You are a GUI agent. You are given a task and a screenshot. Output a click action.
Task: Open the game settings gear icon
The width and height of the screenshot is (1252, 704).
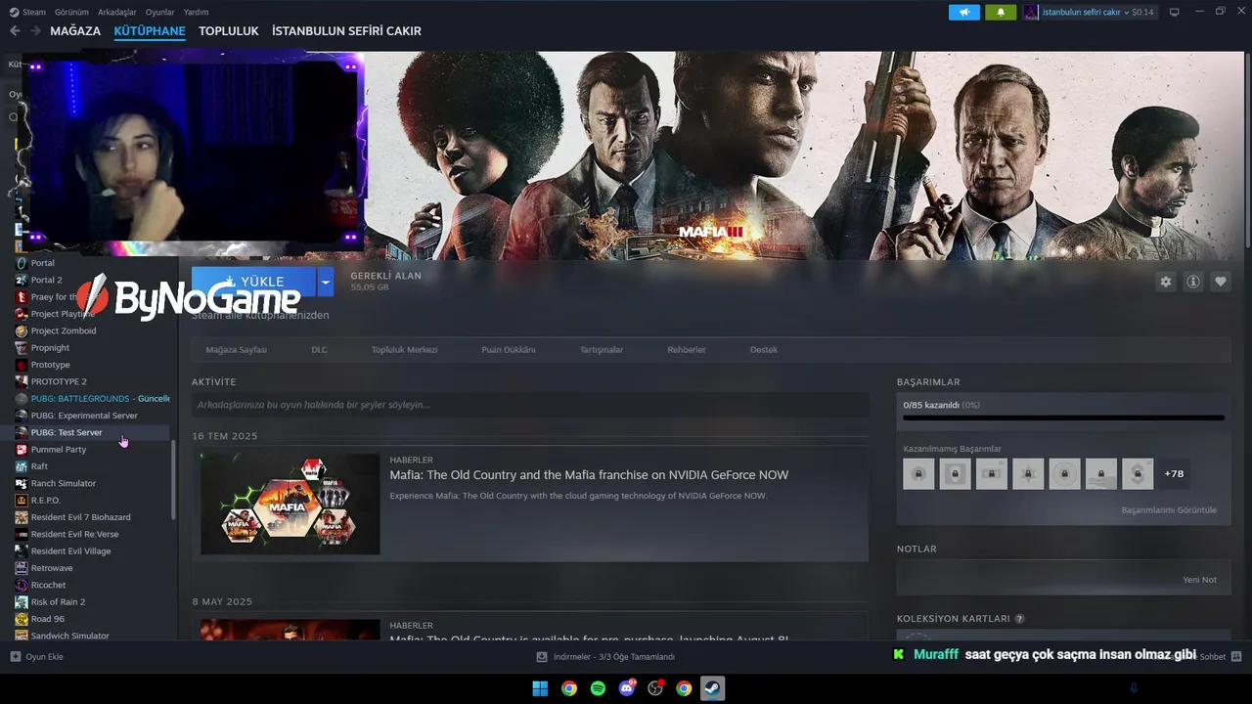pos(1165,282)
